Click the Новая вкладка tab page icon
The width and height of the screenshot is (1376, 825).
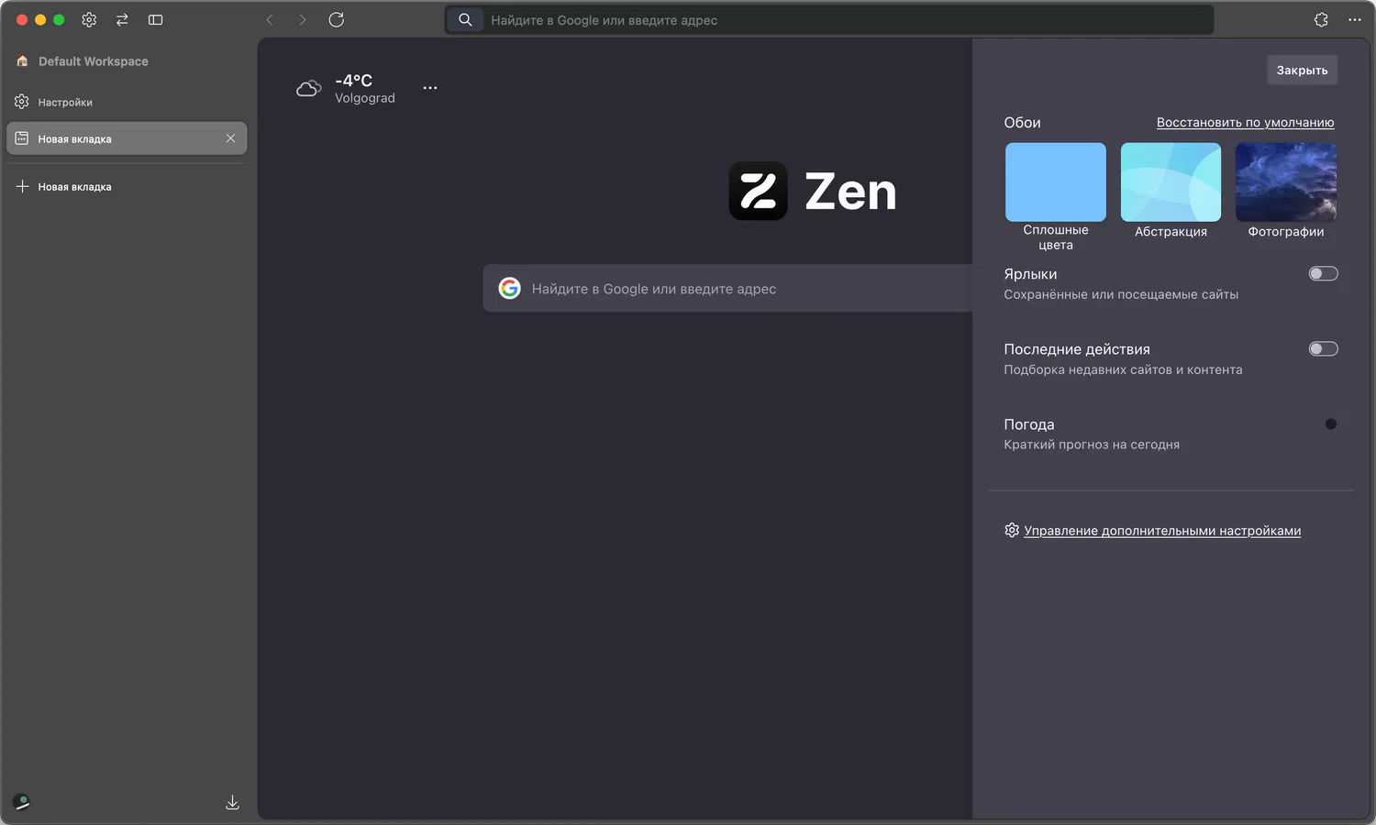(x=22, y=138)
